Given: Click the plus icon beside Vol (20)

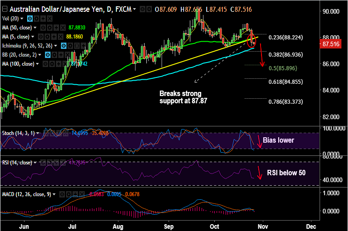Looking at the screenshot, I should [43, 19].
